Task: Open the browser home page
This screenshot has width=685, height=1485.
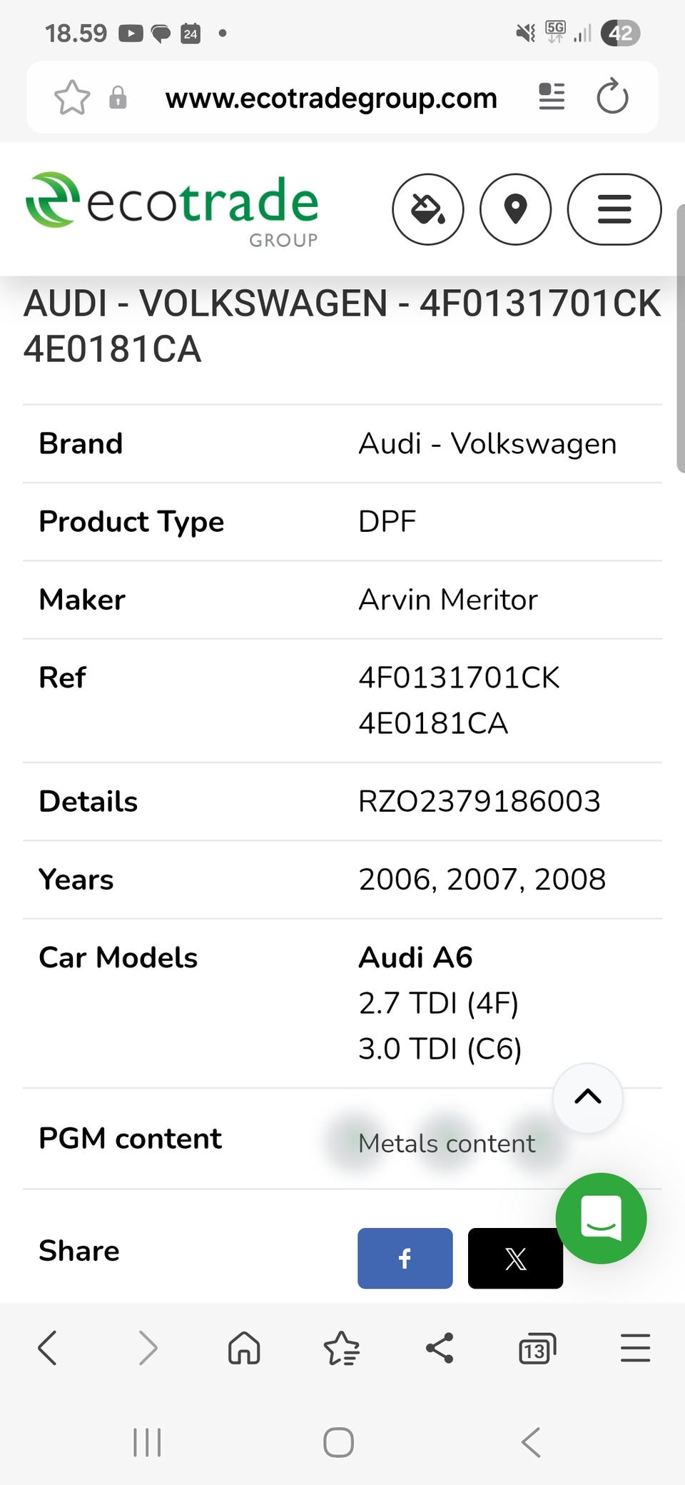Action: pyautogui.click(x=244, y=1348)
